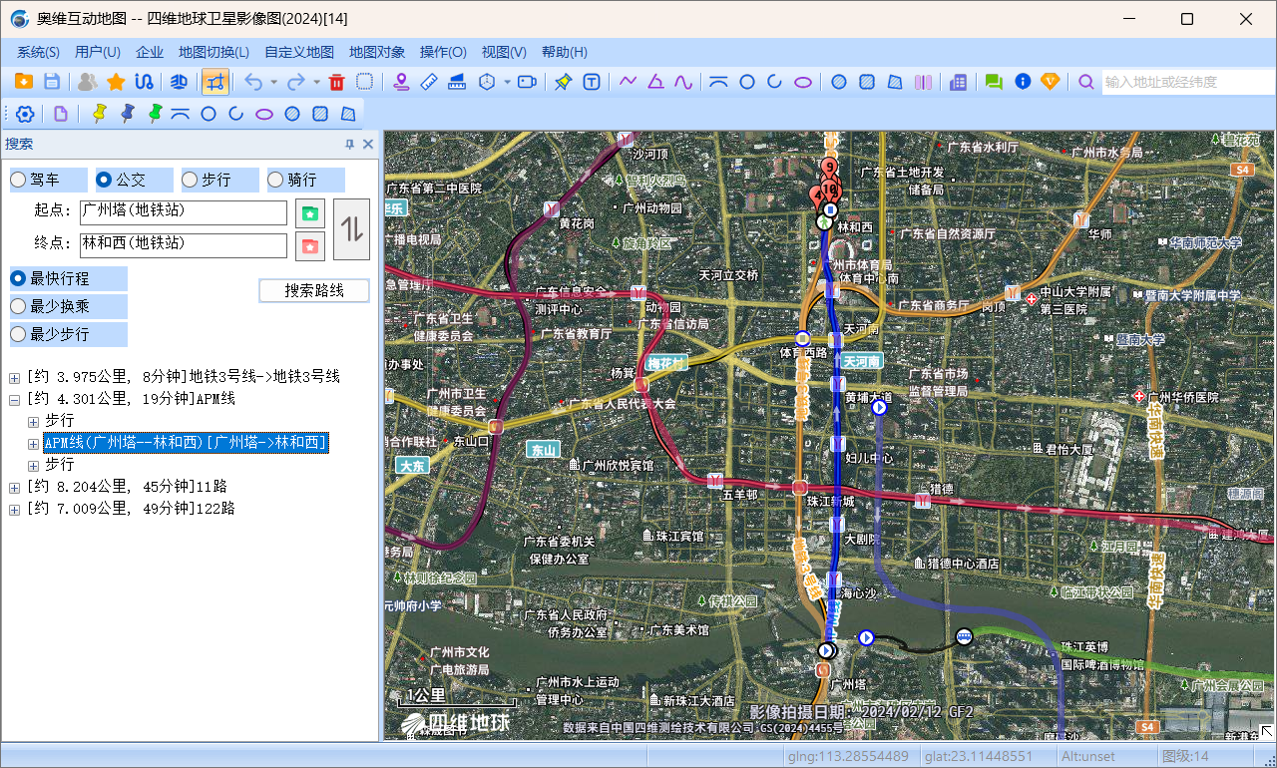Close the 搜索 panel

368,145
